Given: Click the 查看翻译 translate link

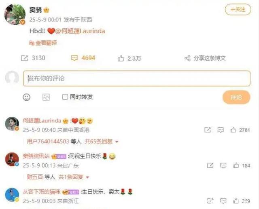Looking at the screenshot, I should pyautogui.click(x=43, y=43).
